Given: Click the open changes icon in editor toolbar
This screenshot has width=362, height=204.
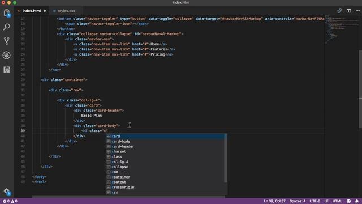Looking at the screenshot, I should 339,11.
